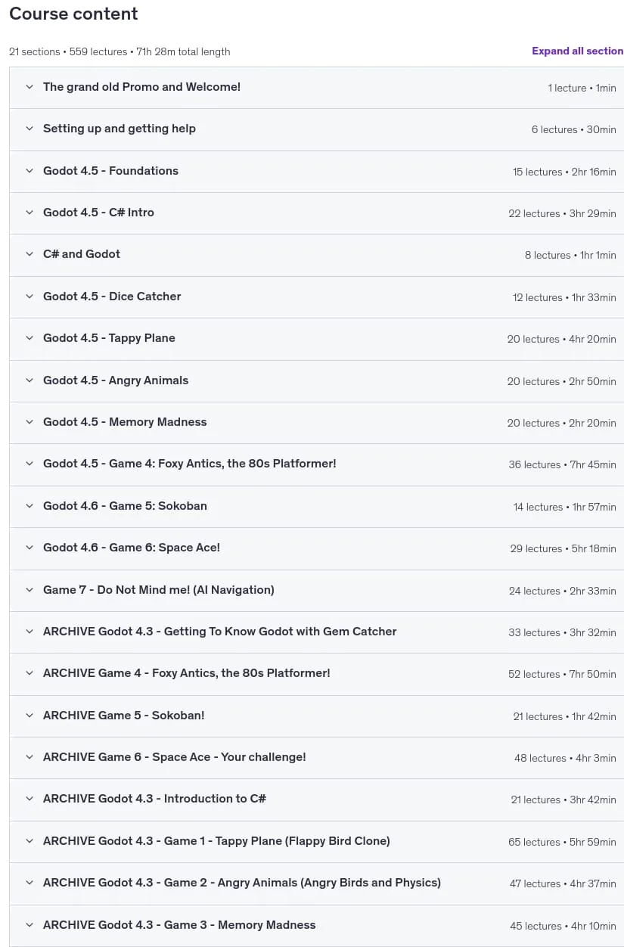This screenshot has height=947, width=624.
Task: Click chevron icon for 'Godot 4.5 - Memory Madness'
Action: [x=29, y=422]
